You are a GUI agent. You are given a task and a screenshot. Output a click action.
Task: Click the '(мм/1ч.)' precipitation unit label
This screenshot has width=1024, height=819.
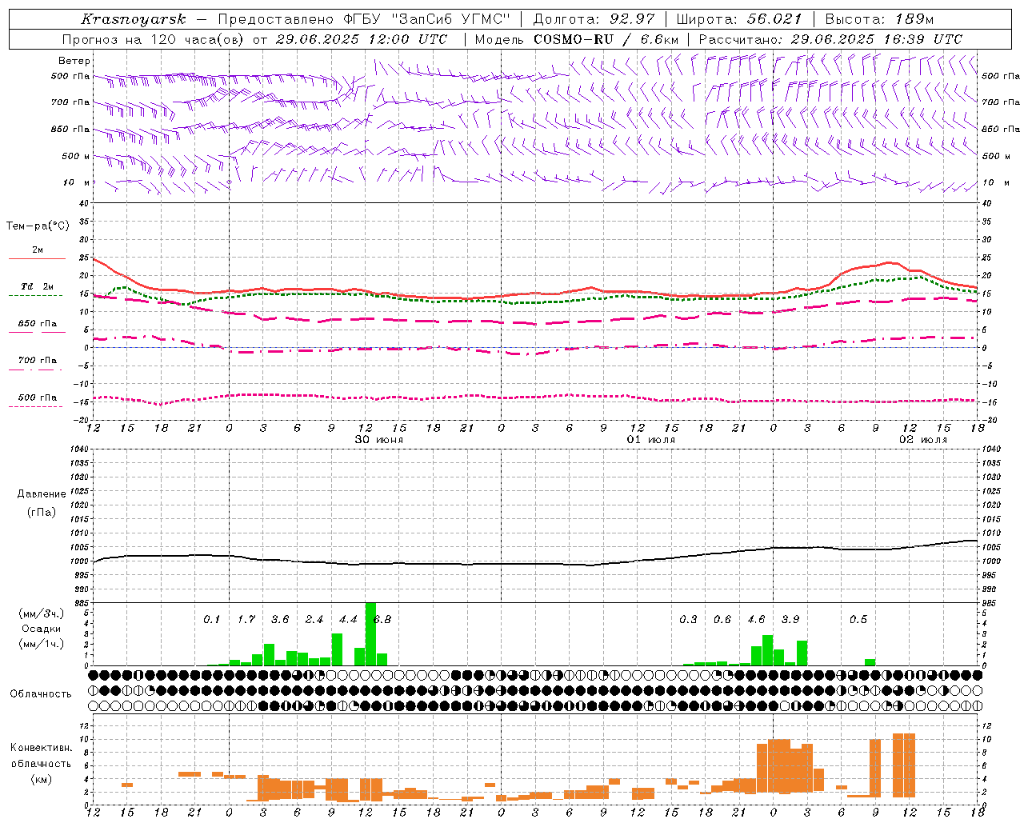tap(42, 644)
